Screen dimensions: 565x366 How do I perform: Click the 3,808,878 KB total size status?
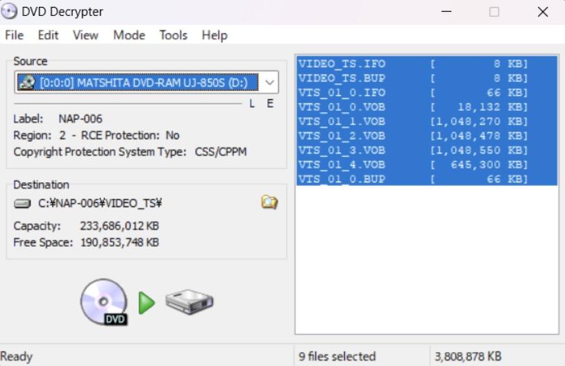(x=468, y=356)
